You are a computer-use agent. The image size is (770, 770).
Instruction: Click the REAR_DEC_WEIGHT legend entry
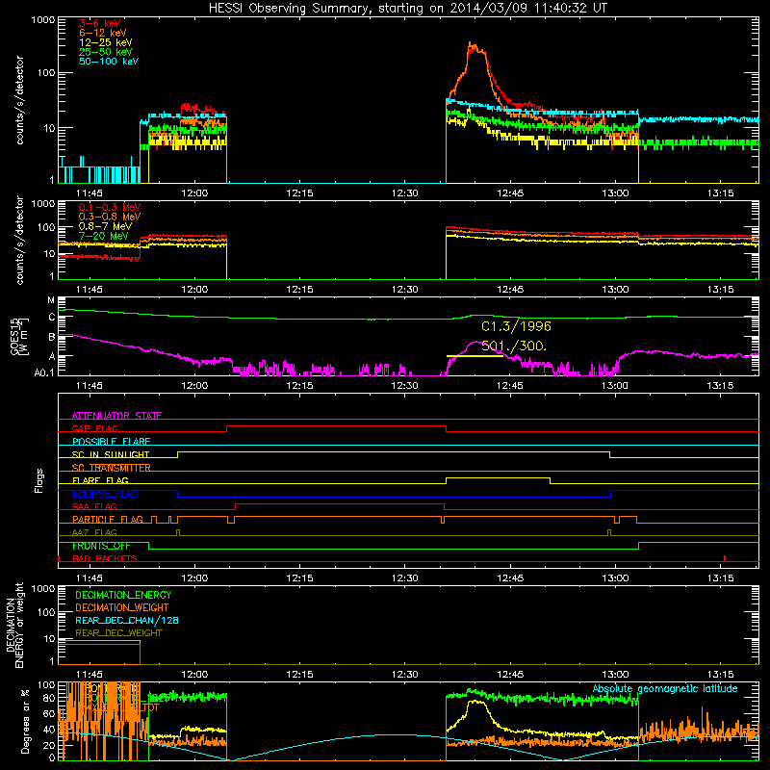pos(118,633)
